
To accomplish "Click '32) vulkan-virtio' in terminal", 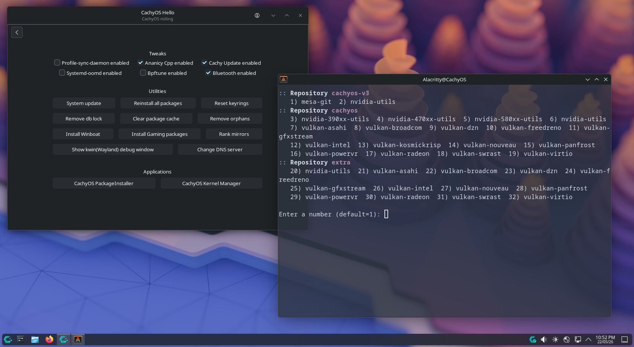I will [540, 197].
